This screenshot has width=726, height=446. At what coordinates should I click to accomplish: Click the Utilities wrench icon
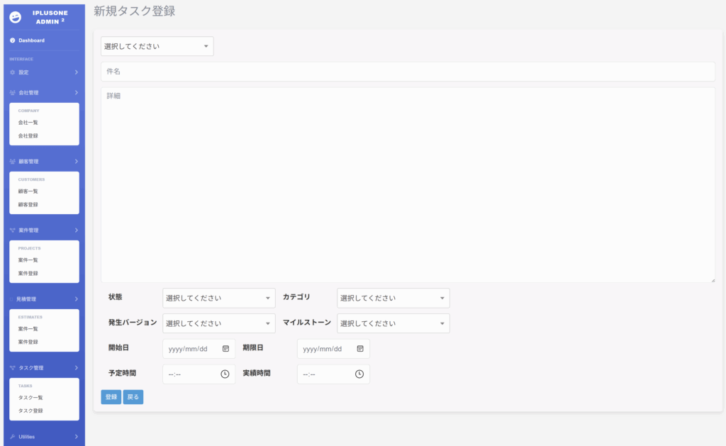point(13,437)
